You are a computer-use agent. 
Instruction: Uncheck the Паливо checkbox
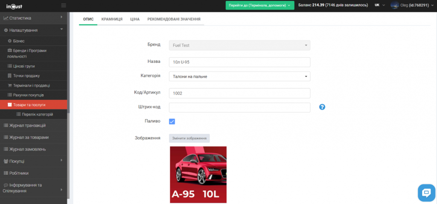172,122
